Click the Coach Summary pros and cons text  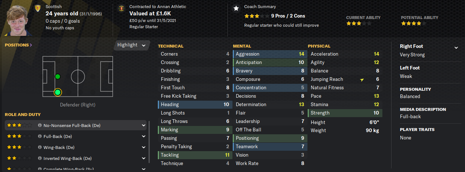point(288,16)
